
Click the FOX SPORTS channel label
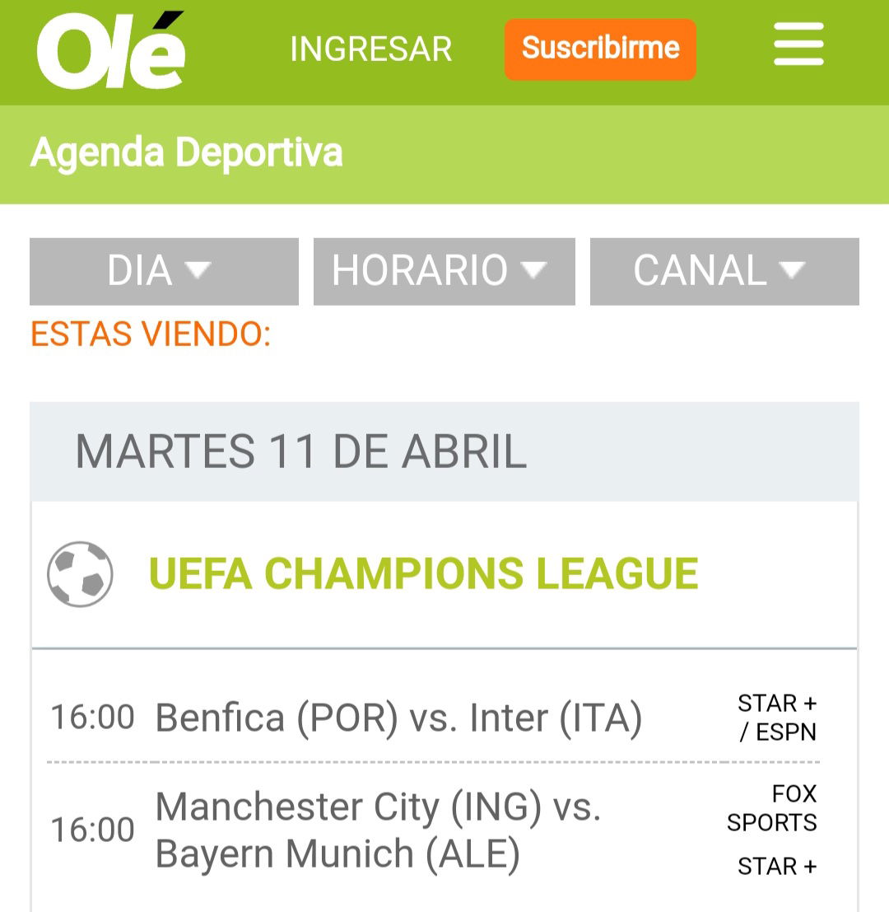(x=772, y=808)
